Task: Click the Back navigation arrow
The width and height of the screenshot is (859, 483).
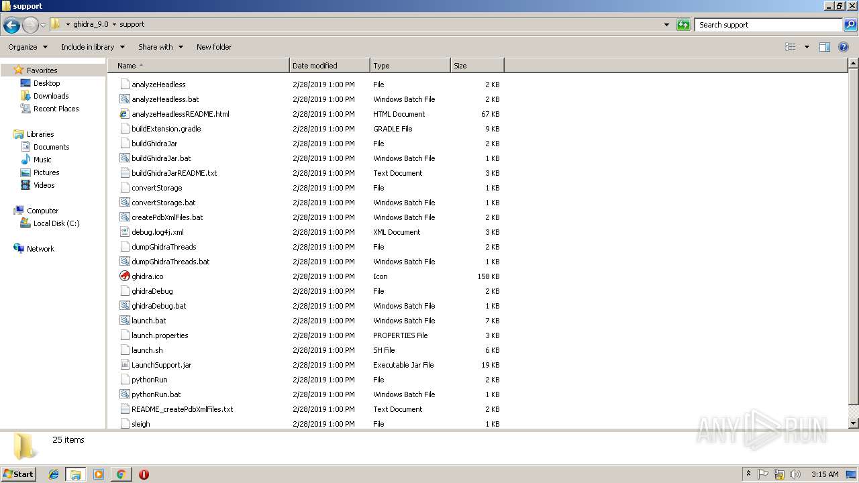Action: click(11, 25)
